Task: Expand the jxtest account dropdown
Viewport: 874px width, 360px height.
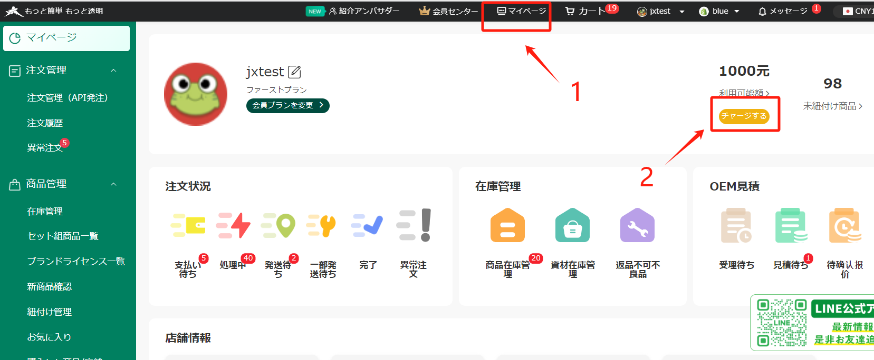Action: tap(660, 11)
